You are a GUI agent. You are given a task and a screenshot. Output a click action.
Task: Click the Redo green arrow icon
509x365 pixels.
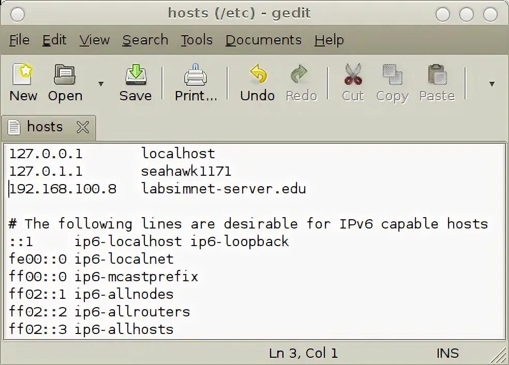click(x=299, y=74)
